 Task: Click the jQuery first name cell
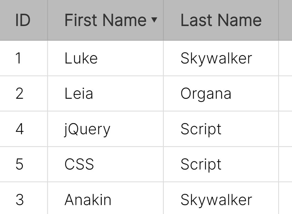point(87,129)
